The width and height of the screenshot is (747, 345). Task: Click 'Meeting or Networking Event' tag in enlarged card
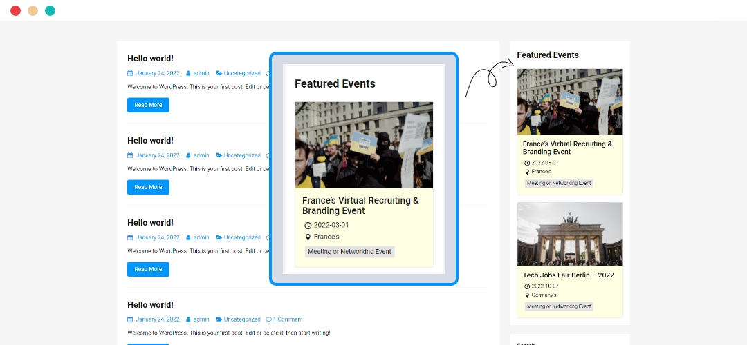click(349, 252)
